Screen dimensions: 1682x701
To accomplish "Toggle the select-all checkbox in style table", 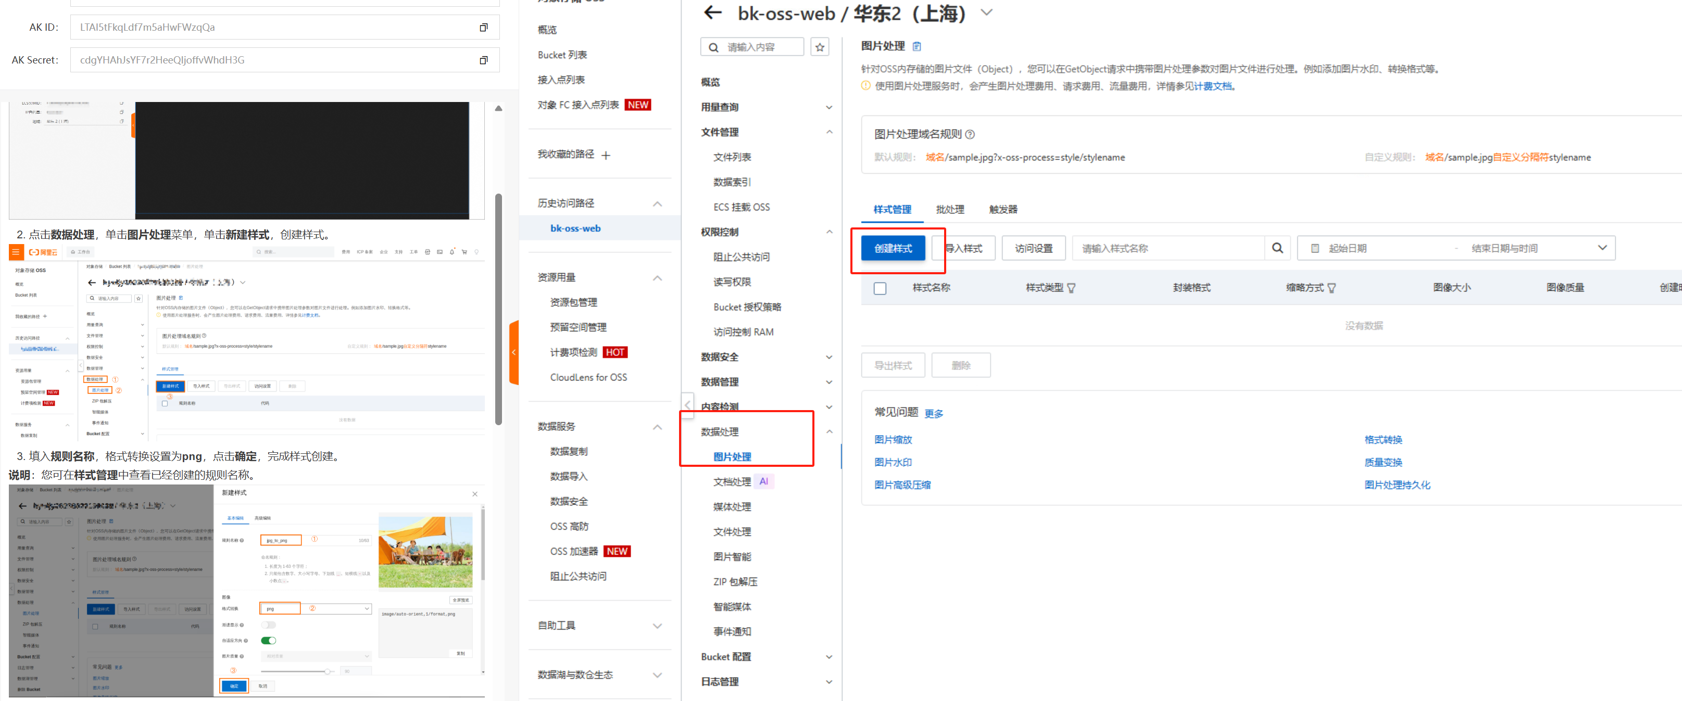I will coord(880,288).
